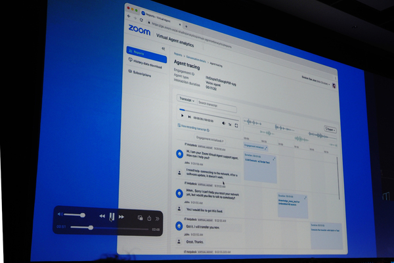The width and height of the screenshot is (394, 263).
Task: Toggle fullscreen for the recording player
Action: pyautogui.click(x=236, y=126)
